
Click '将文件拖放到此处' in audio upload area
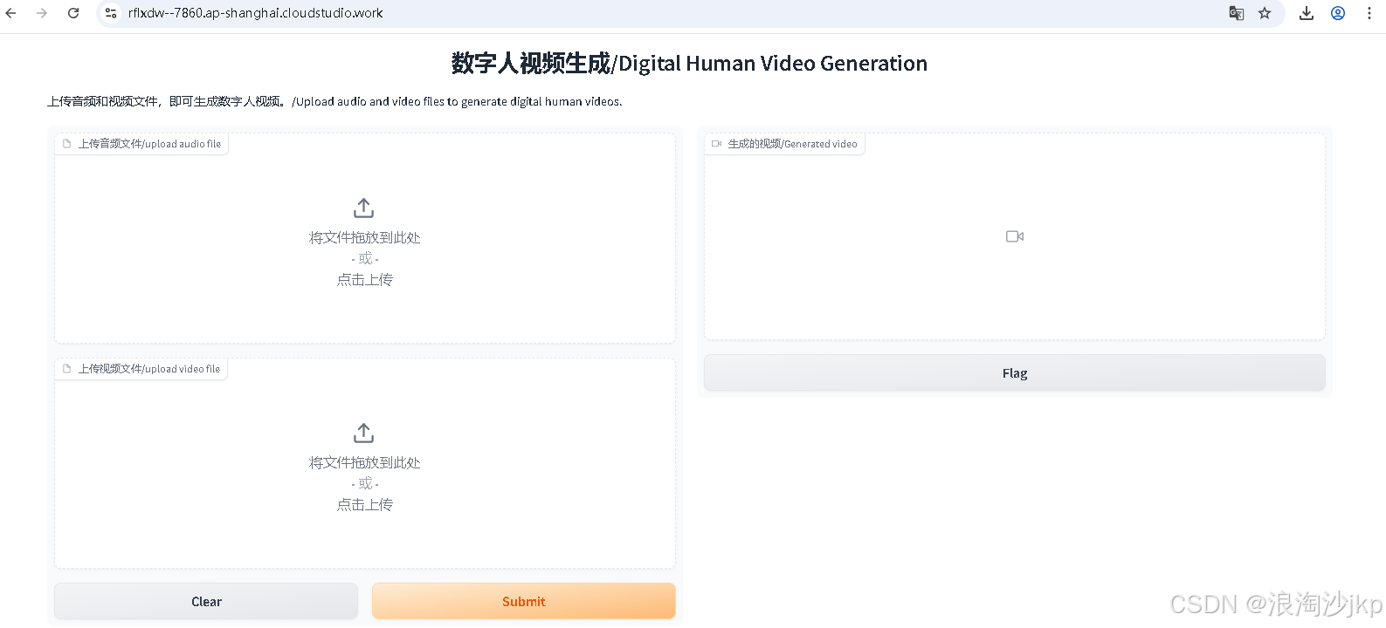(x=365, y=238)
